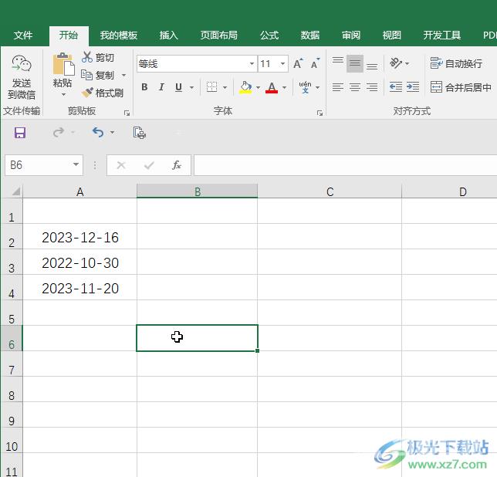Copy the selection using 复制

(x=98, y=75)
